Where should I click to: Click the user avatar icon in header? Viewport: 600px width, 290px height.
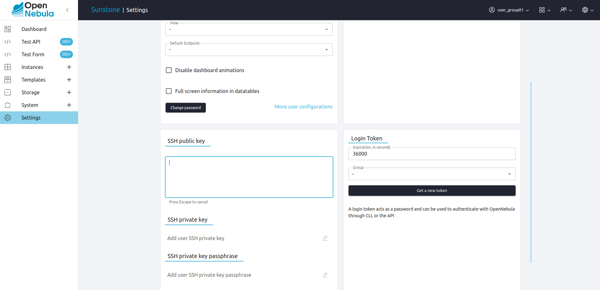click(x=492, y=10)
